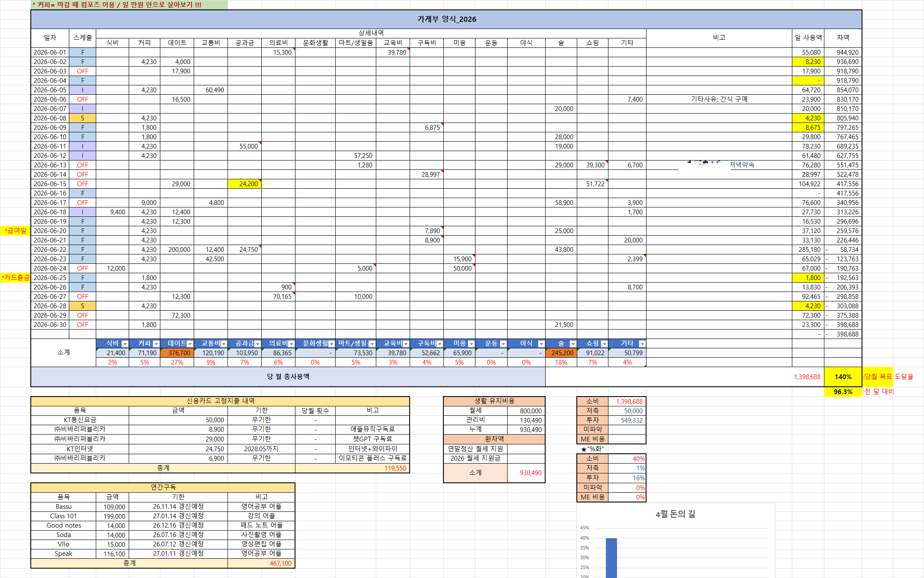The width and height of the screenshot is (924, 578).
Task: Select the yellow 24,200 공과금 cell
Action: (245, 184)
